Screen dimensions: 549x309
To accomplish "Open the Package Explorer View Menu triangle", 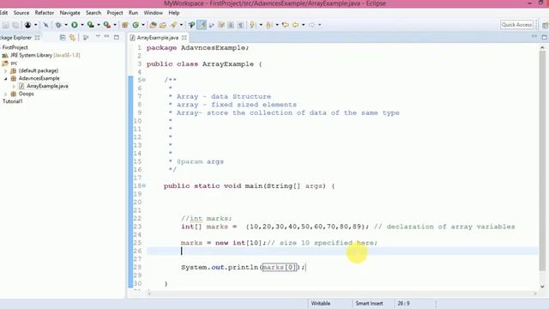I will (x=98, y=37).
